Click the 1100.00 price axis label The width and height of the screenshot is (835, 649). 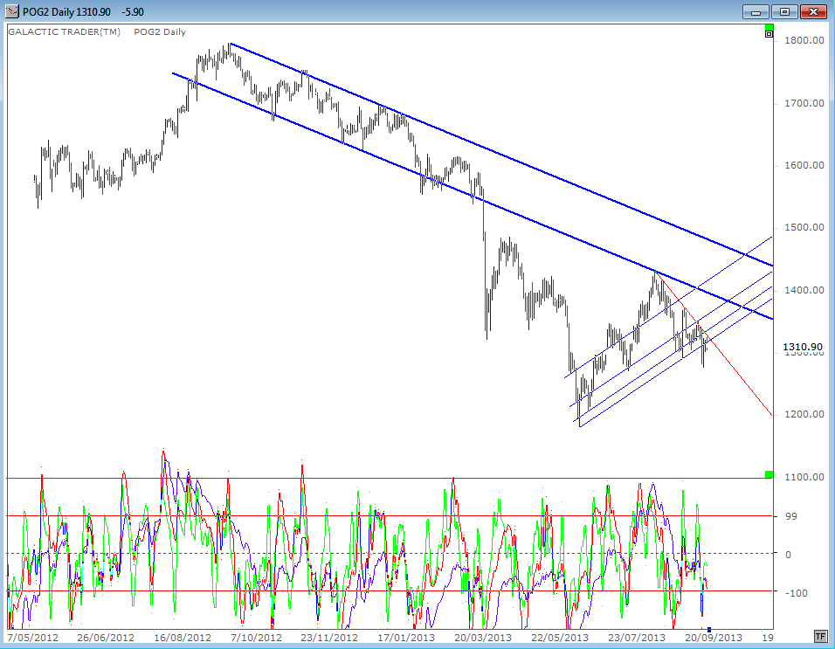pyautogui.click(x=804, y=477)
